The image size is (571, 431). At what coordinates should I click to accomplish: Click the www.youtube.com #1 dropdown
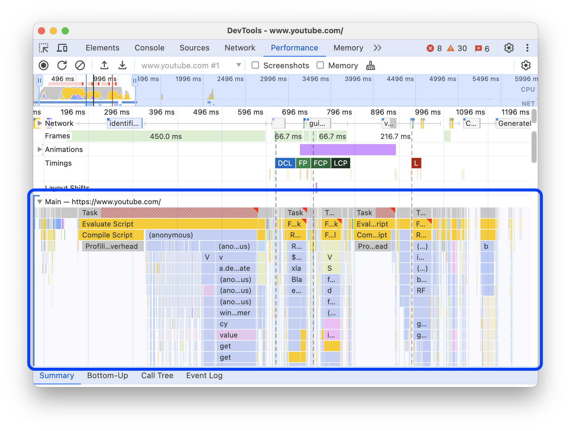(x=237, y=65)
